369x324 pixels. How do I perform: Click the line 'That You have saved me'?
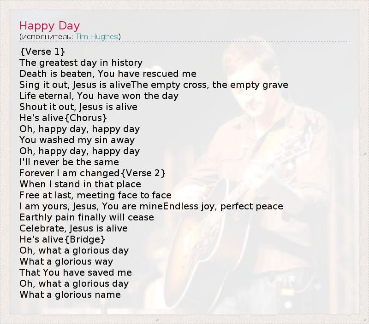coord(76,272)
